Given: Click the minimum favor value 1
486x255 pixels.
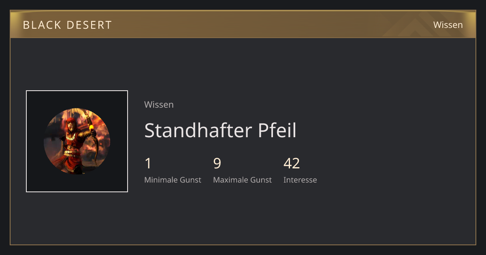Looking at the screenshot, I should [148, 164].
